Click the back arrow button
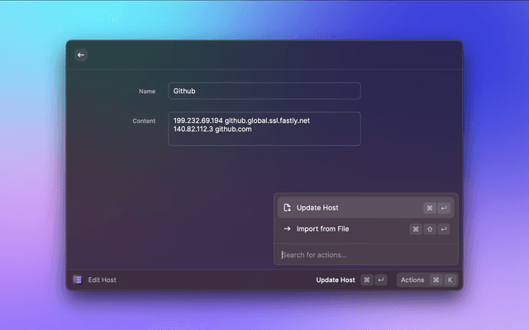529x330 pixels. (81, 54)
